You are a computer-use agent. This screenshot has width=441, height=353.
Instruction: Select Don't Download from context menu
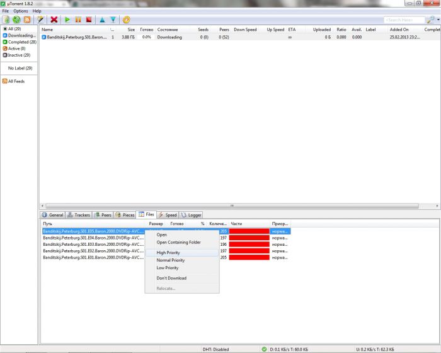pyautogui.click(x=171, y=278)
